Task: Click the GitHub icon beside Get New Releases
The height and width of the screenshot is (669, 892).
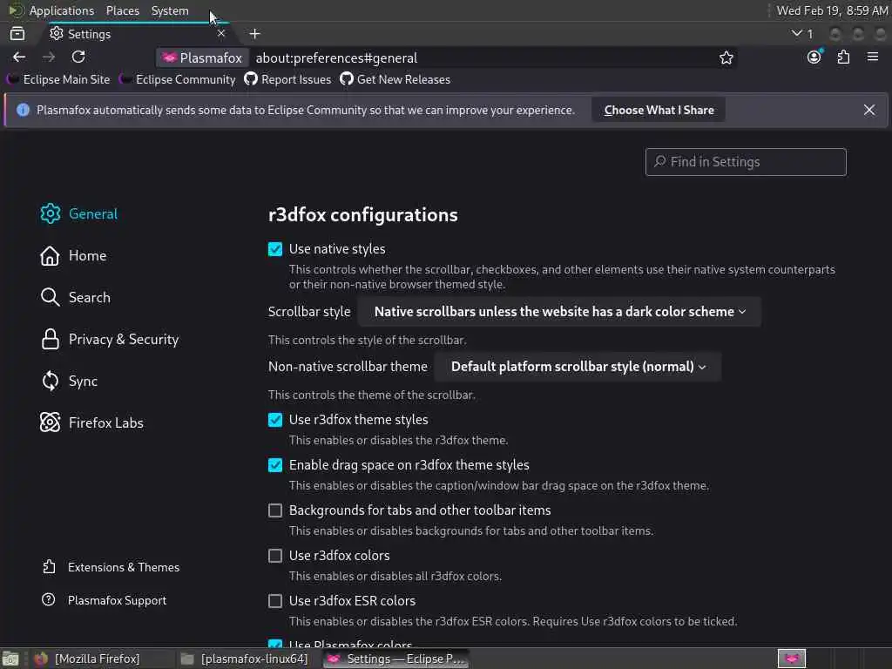Action: 347,79
